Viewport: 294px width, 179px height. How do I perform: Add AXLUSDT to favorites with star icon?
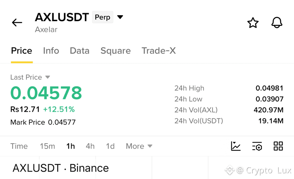[x=253, y=23]
